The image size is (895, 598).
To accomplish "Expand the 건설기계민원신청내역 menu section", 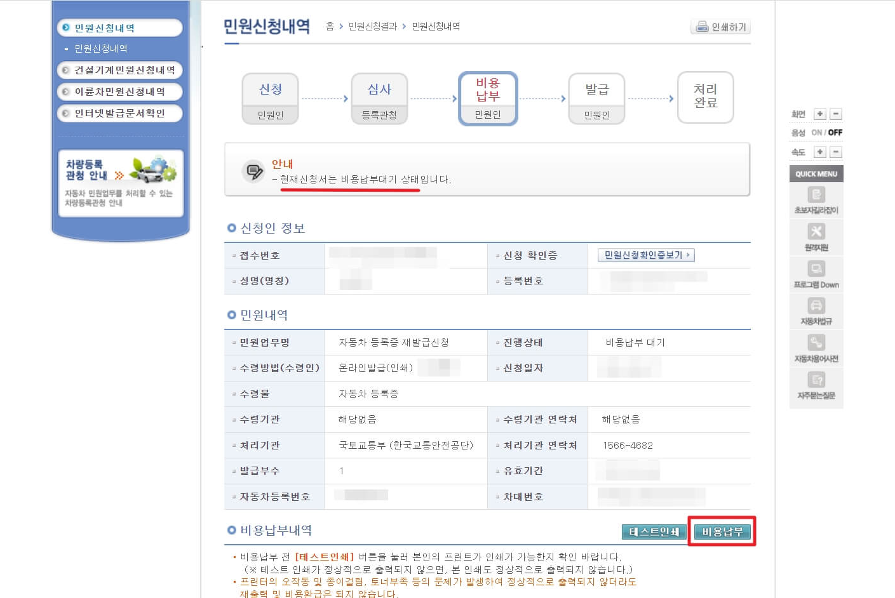I will click(x=119, y=70).
